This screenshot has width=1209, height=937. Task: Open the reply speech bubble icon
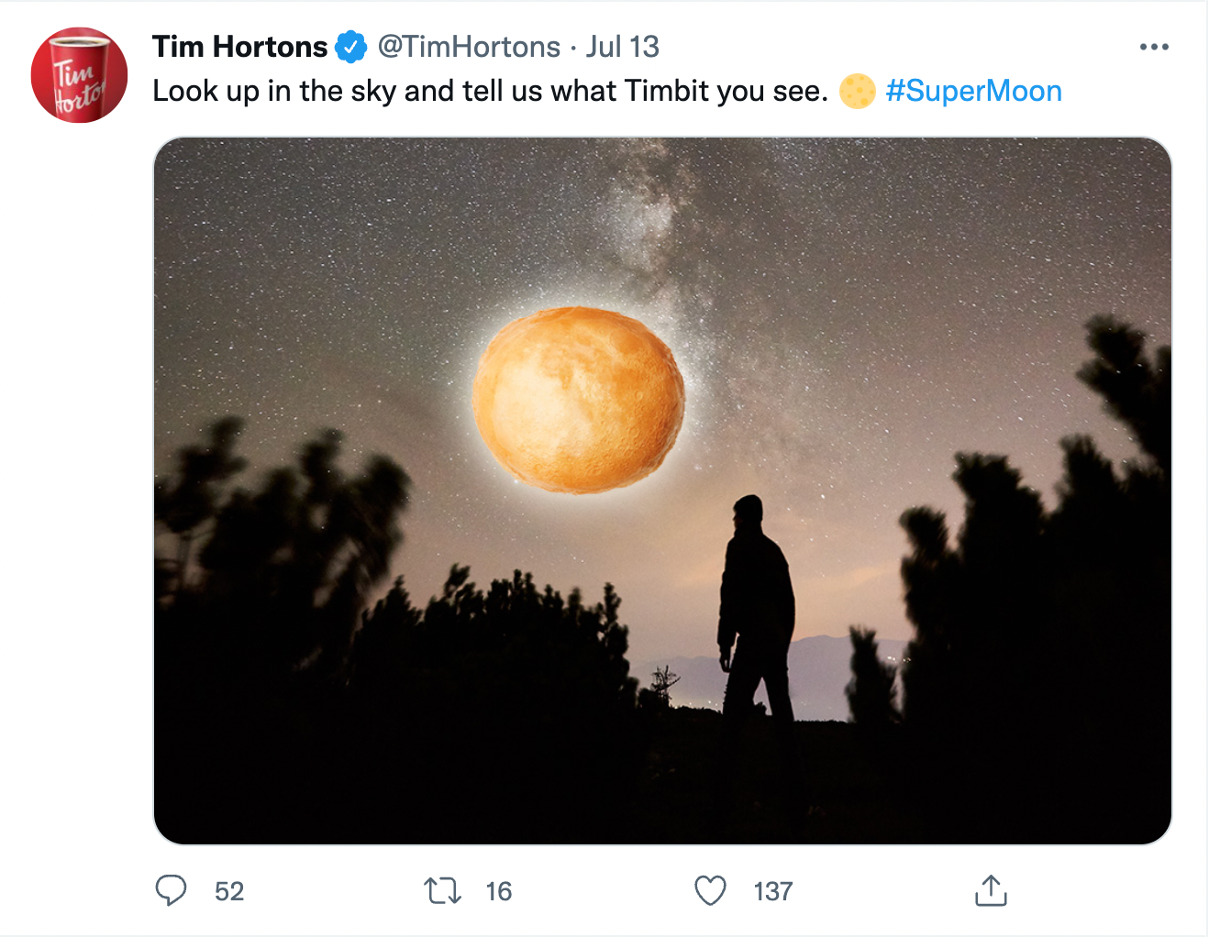click(x=171, y=890)
